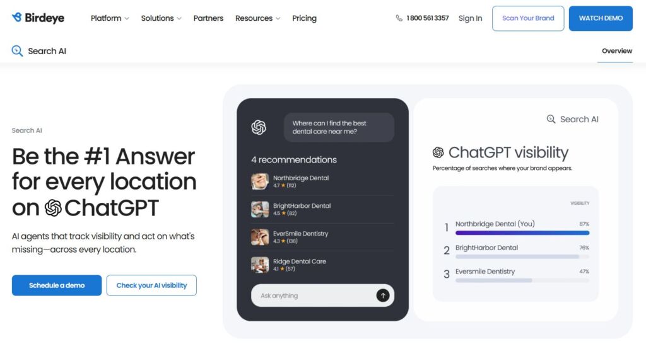Send message with the arrow-up button
Screen dimensions: 646x349
click(383, 295)
